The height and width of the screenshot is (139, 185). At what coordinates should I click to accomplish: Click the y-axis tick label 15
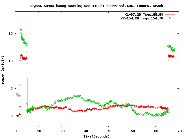[x=10, y=34]
